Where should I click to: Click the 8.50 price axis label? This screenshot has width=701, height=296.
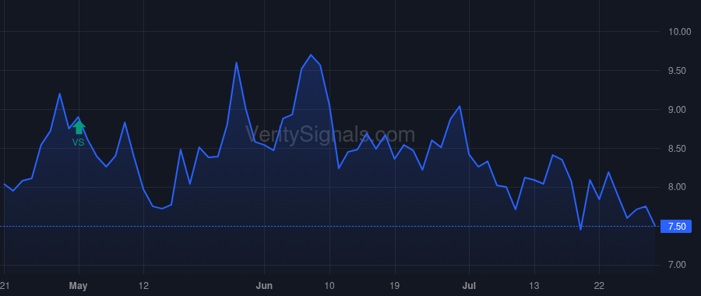(x=678, y=149)
